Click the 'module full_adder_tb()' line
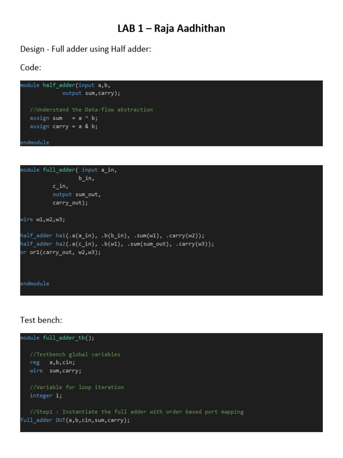The height and width of the screenshot is (458, 343). [x=57, y=338]
